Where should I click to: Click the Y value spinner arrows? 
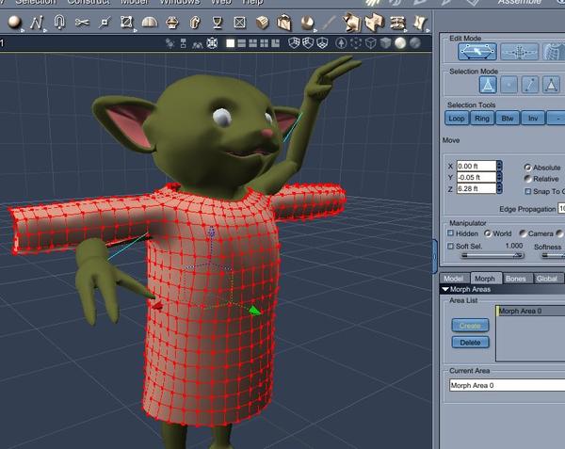(499, 177)
